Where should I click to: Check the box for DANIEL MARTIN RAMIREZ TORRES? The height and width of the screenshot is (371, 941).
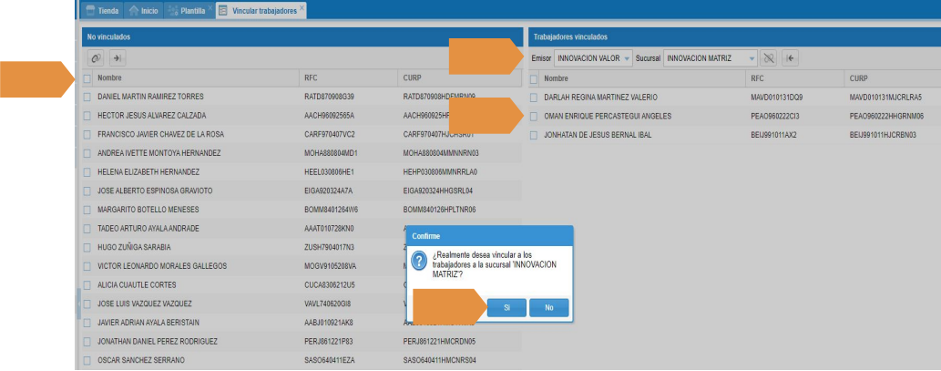point(87,97)
